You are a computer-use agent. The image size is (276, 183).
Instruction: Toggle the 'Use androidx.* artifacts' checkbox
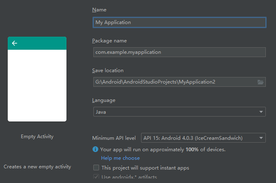pyautogui.click(x=96, y=177)
